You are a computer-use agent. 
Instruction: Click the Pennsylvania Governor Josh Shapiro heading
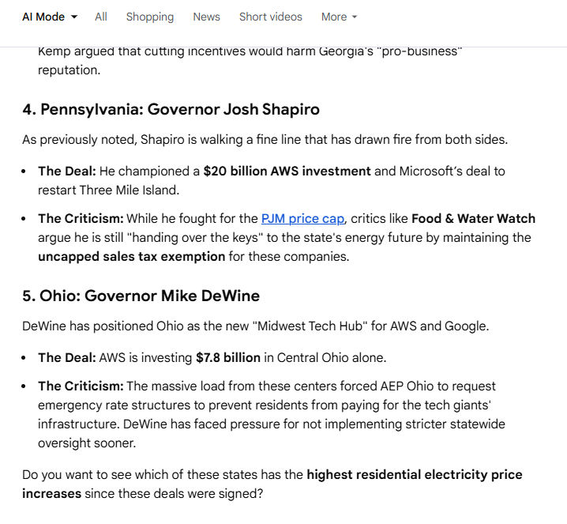click(x=171, y=109)
